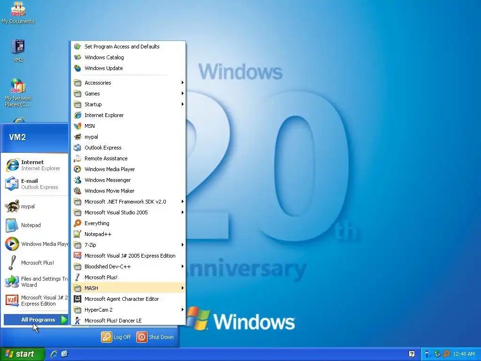Click the Plus! Dancer LE icon
Screen dimensions: 481x361
(x=78, y=321)
